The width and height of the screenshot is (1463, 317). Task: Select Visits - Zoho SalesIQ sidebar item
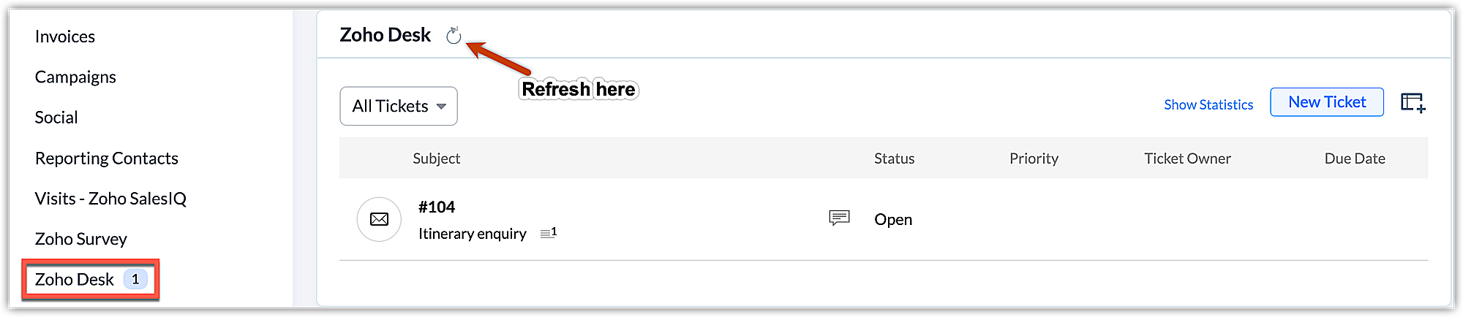(110, 199)
